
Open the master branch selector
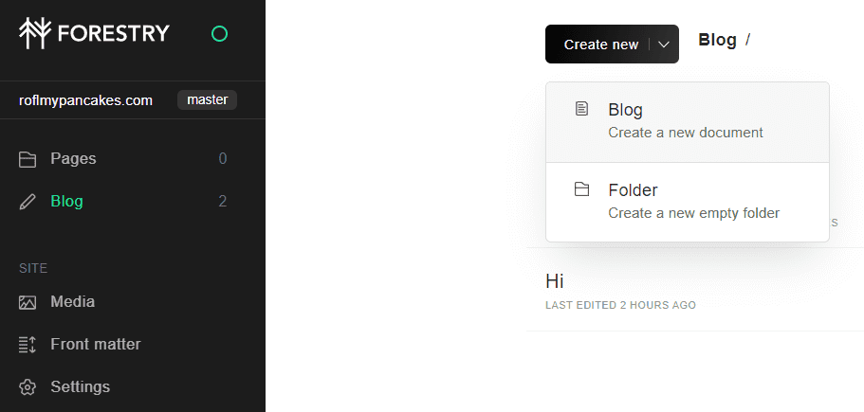pyautogui.click(x=207, y=100)
